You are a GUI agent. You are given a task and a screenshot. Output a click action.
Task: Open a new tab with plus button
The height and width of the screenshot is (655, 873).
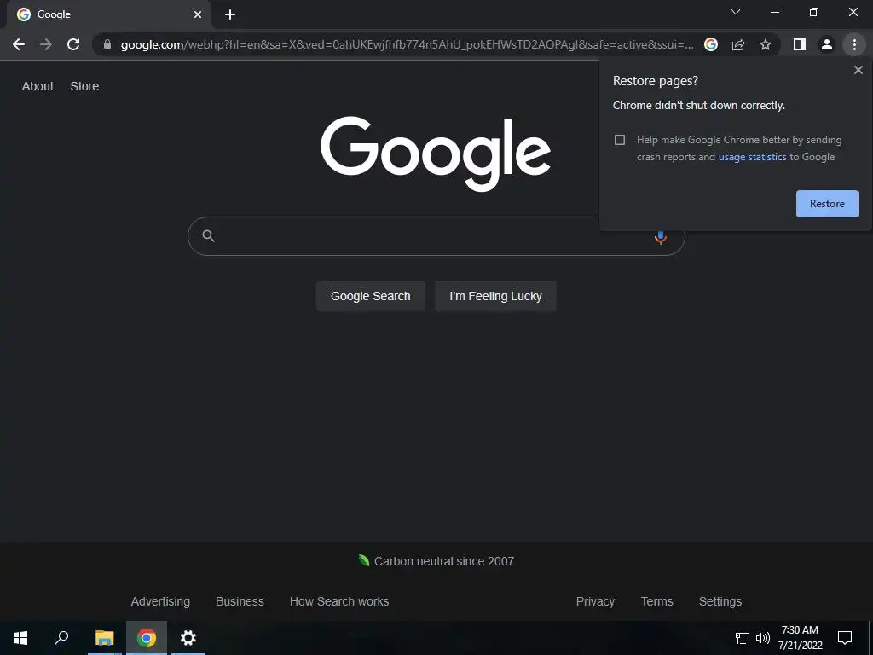click(x=230, y=14)
